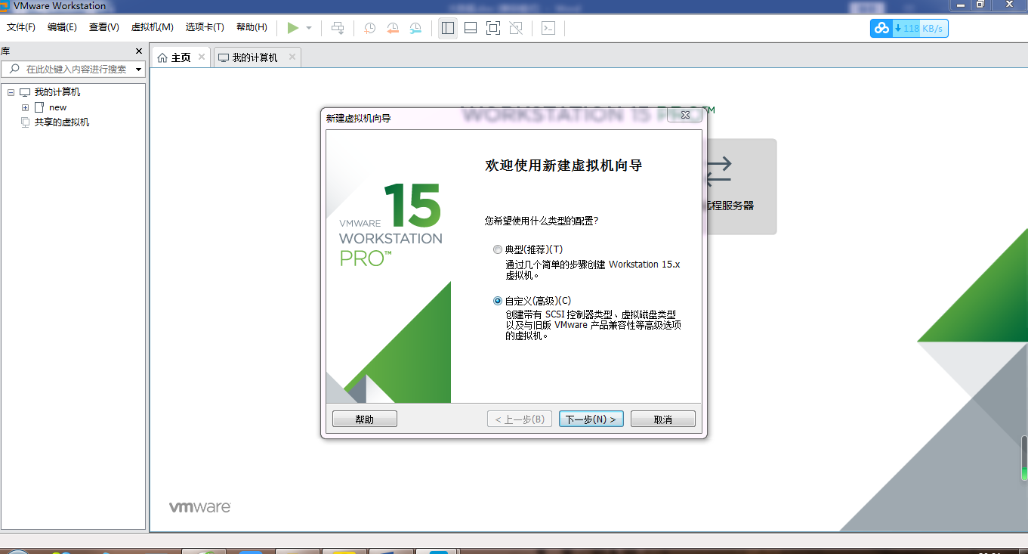Select the 典型(推荐)(T) radio button
The height and width of the screenshot is (554, 1028).
pyautogui.click(x=497, y=249)
